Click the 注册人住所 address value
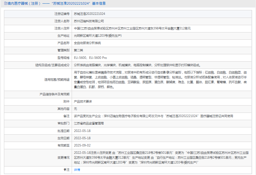Image resolution: width=256 pixels, height=175 pixels. pyautogui.click(x=132, y=29)
